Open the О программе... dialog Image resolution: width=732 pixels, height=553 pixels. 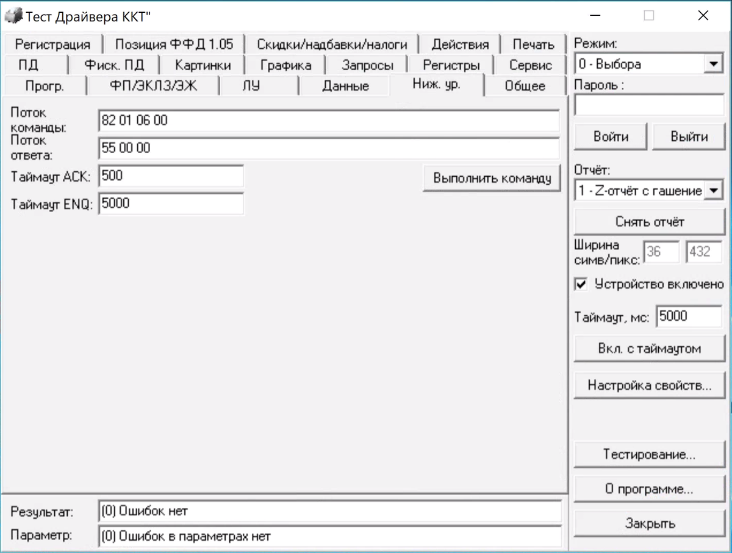click(x=650, y=490)
